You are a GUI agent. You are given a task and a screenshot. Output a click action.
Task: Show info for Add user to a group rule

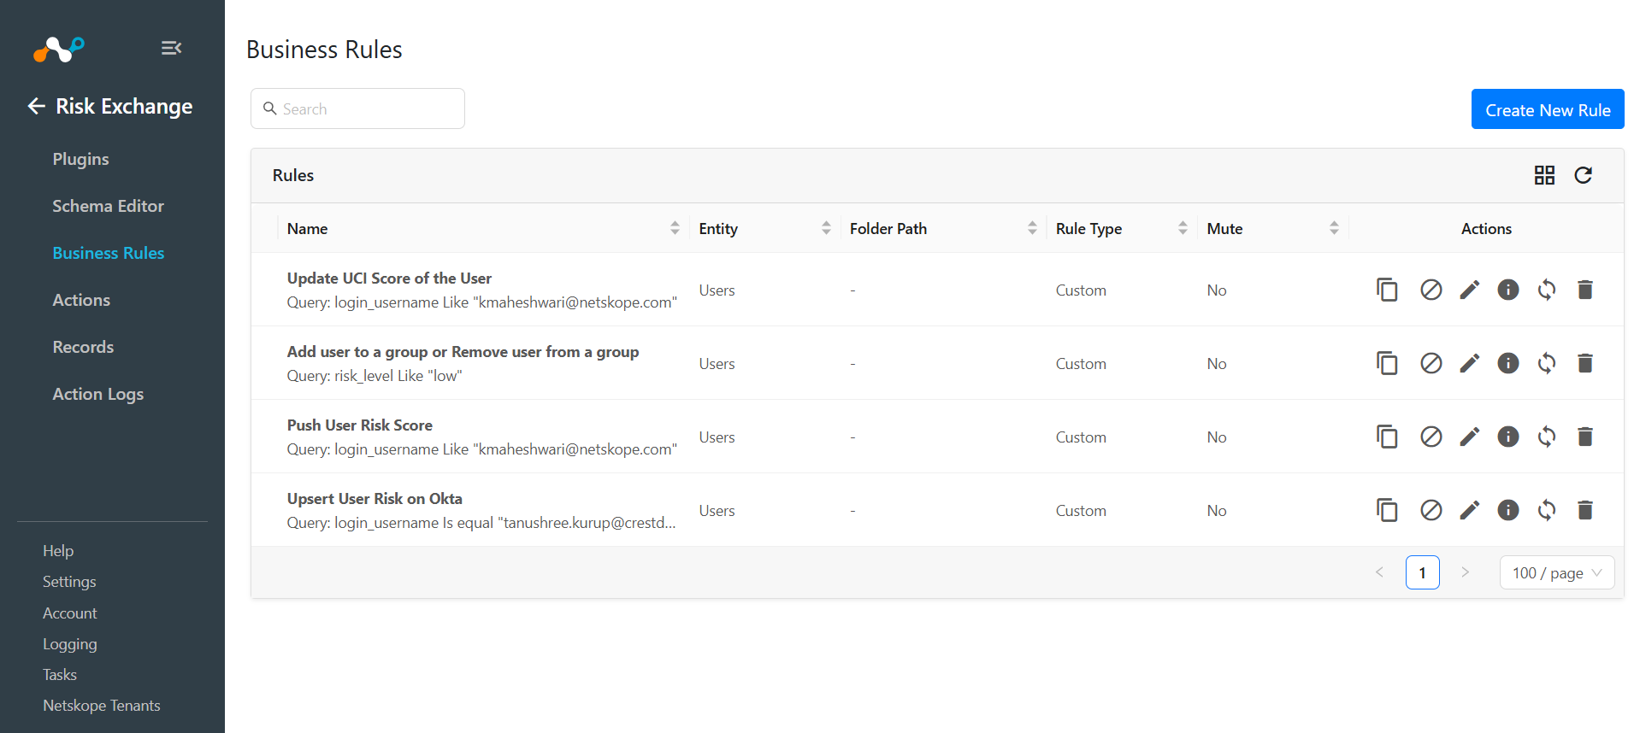pos(1508,363)
